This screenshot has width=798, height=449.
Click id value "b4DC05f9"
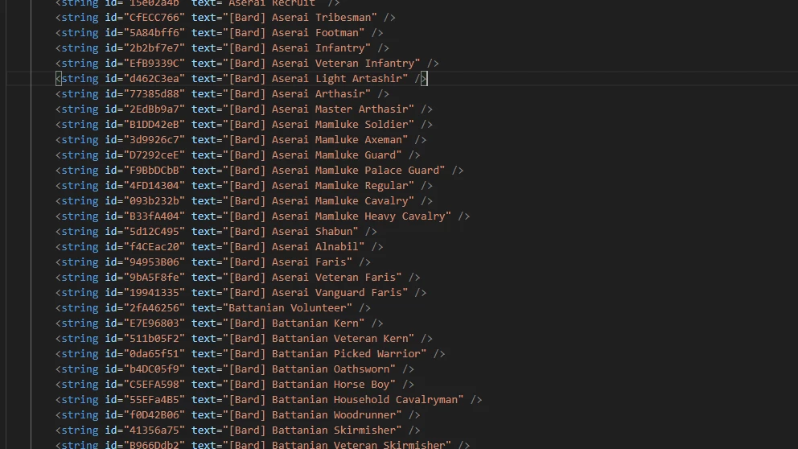tap(154, 369)
